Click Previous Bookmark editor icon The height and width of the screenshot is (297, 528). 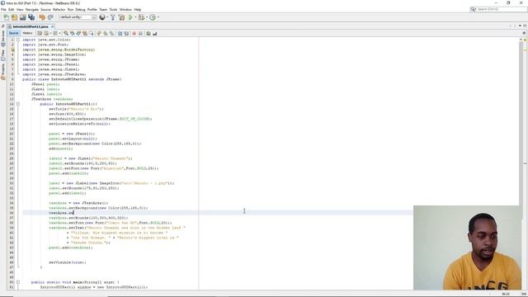[x=99, y=33]
